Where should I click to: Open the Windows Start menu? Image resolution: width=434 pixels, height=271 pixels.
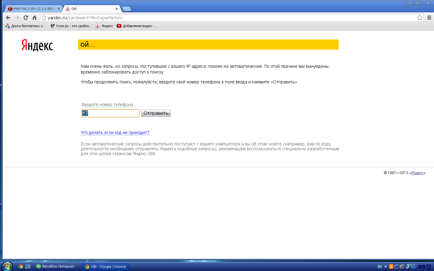click(7, 266)
